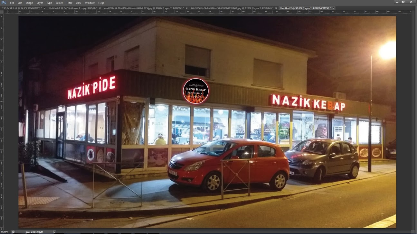This screenshot has width=417, height=234.
Task: Click the round Nazik Kebap Restaurant logo
Action: (196, 91)
